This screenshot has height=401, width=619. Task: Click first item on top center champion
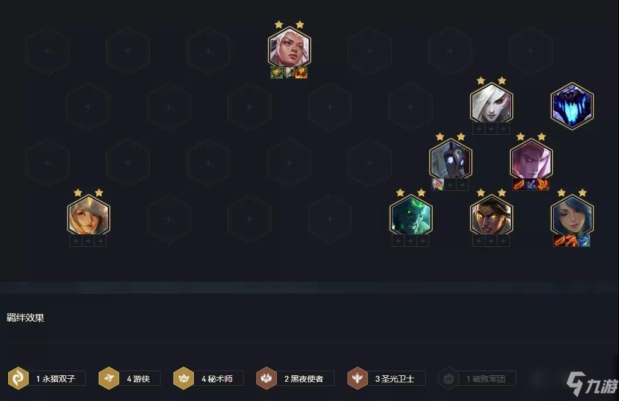277,72
